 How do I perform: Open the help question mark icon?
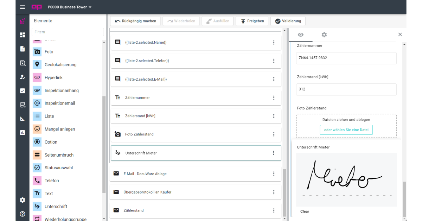(x=23, y=214)
